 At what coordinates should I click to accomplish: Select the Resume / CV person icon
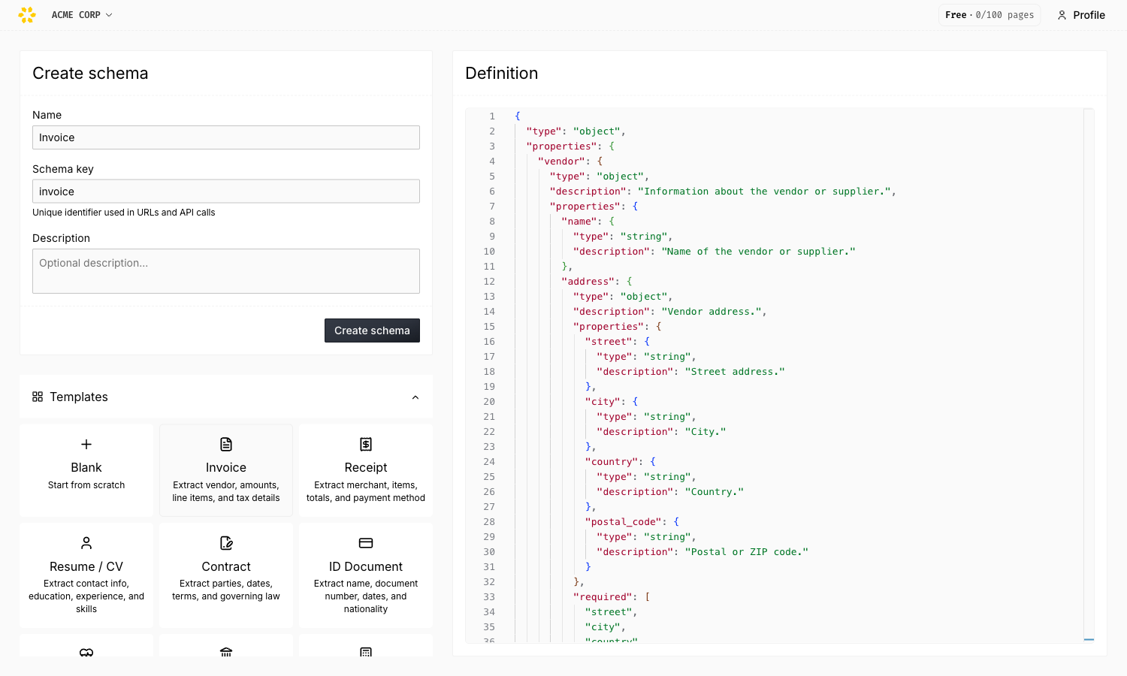click(x=86, y=543)
